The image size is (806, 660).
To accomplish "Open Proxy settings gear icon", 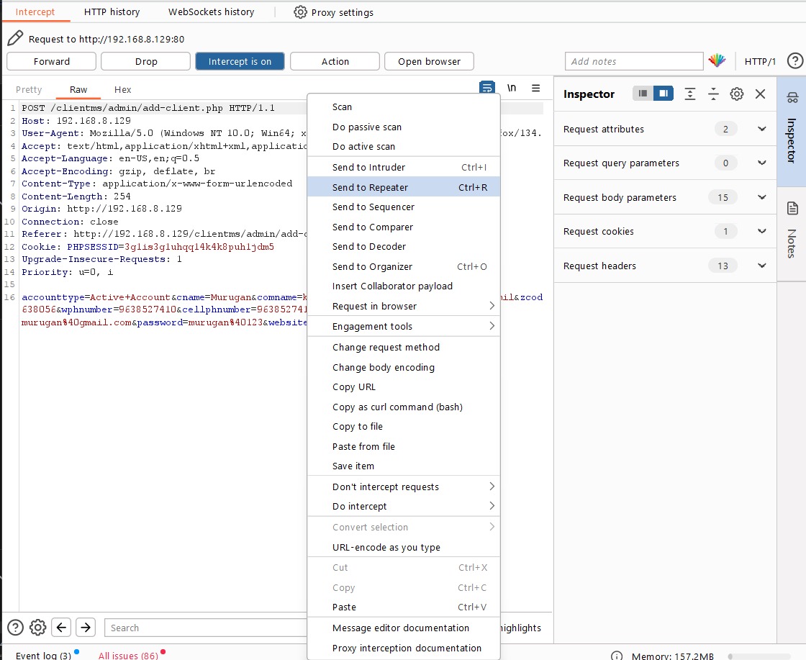I will tap(300, 12).
